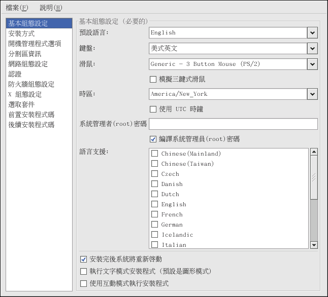Check Chinese(Taiwan) language support
328x297 pixels.
pyautogui.click(x=155, y=164)
